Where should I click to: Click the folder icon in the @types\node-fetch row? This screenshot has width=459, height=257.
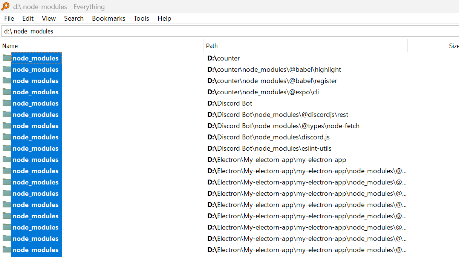click(x=7, y=125)
